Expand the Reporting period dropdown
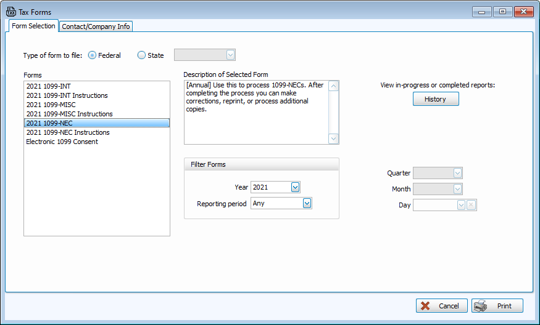Screen dimensions: 540x325 coord(307,203)
